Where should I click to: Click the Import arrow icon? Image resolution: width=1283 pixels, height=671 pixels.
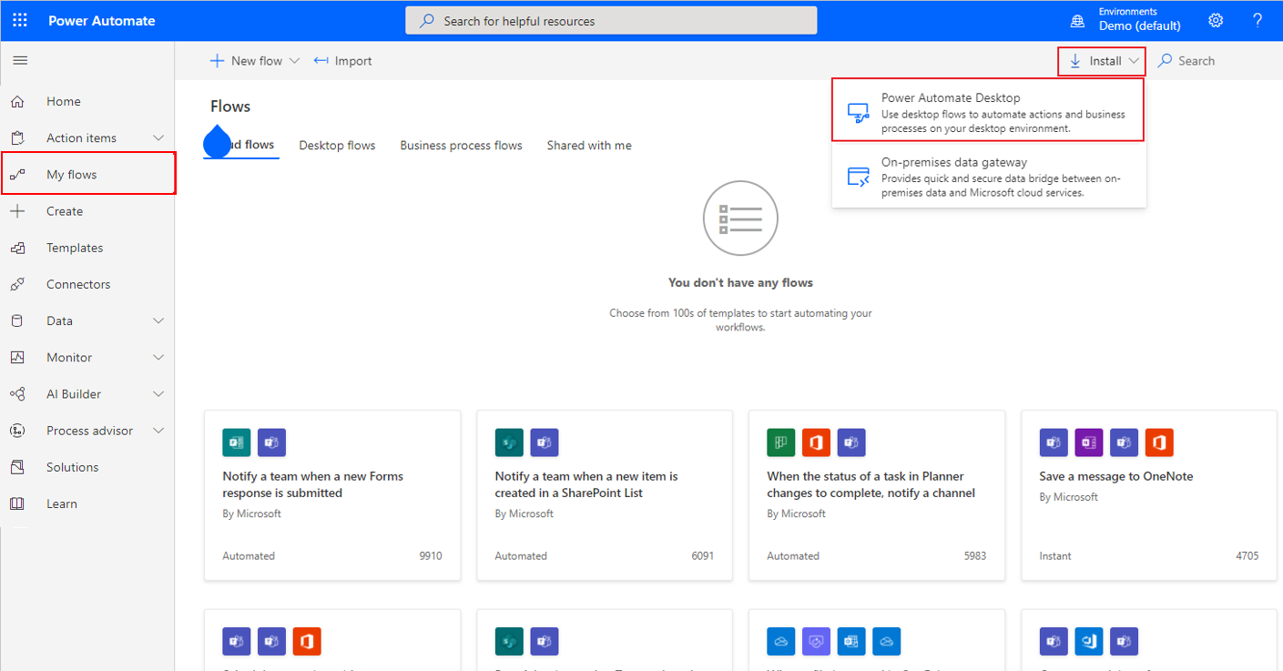tap(321, 61)
